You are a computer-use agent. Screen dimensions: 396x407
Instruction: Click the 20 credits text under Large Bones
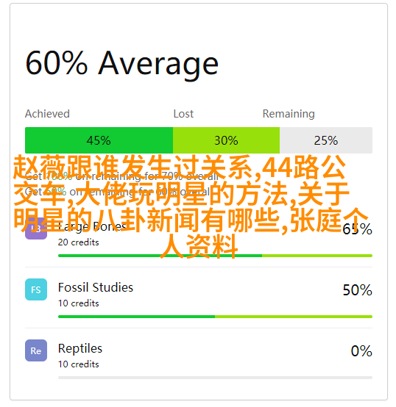(x=78, y=242)
